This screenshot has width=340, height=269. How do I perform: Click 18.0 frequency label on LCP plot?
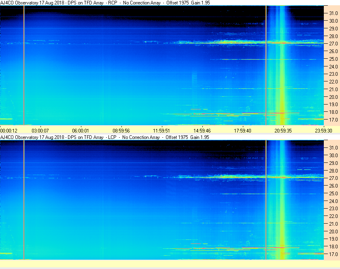[334, 246]
